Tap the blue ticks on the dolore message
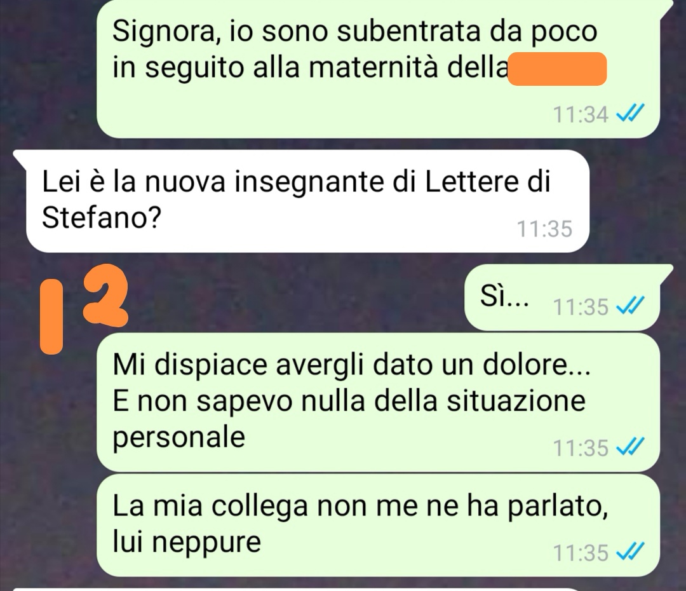This screenshot has height=591, width=686. (x=630, y=447)
